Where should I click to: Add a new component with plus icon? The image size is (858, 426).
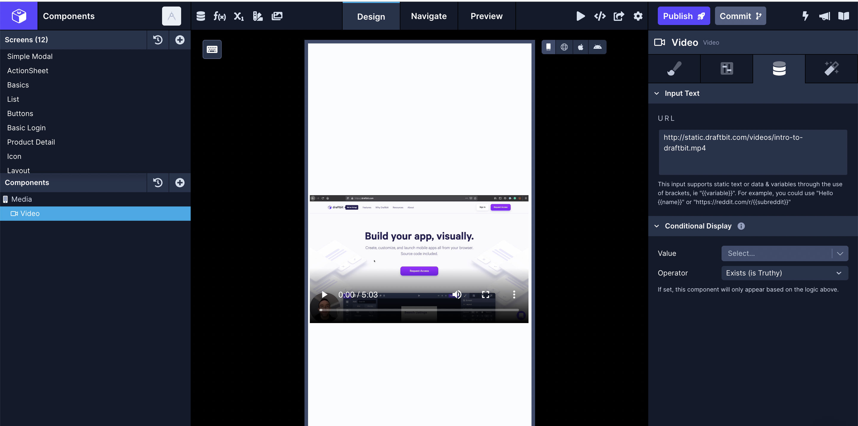(x=180, y=183)
